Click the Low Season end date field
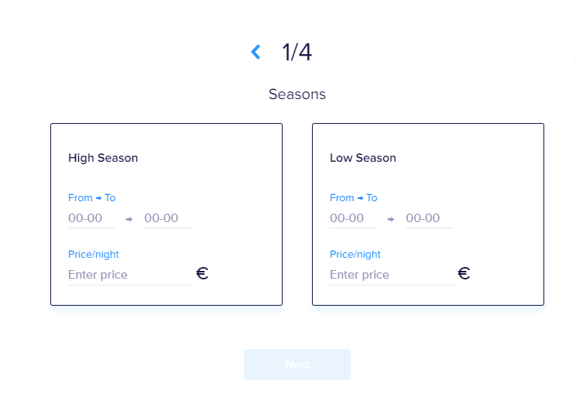Screen dimensions: 576x404 [x=429, y=218]
